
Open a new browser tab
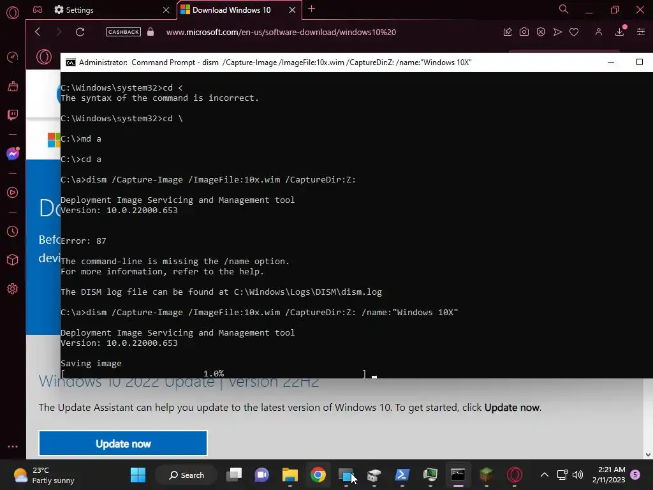pyautogui.click(x=311, y=9)
